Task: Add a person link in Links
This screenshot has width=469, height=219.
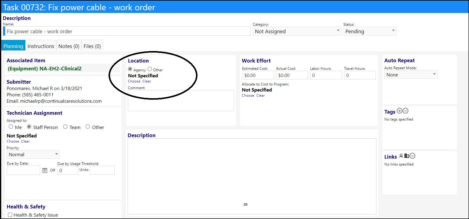Action: [401, 156]
